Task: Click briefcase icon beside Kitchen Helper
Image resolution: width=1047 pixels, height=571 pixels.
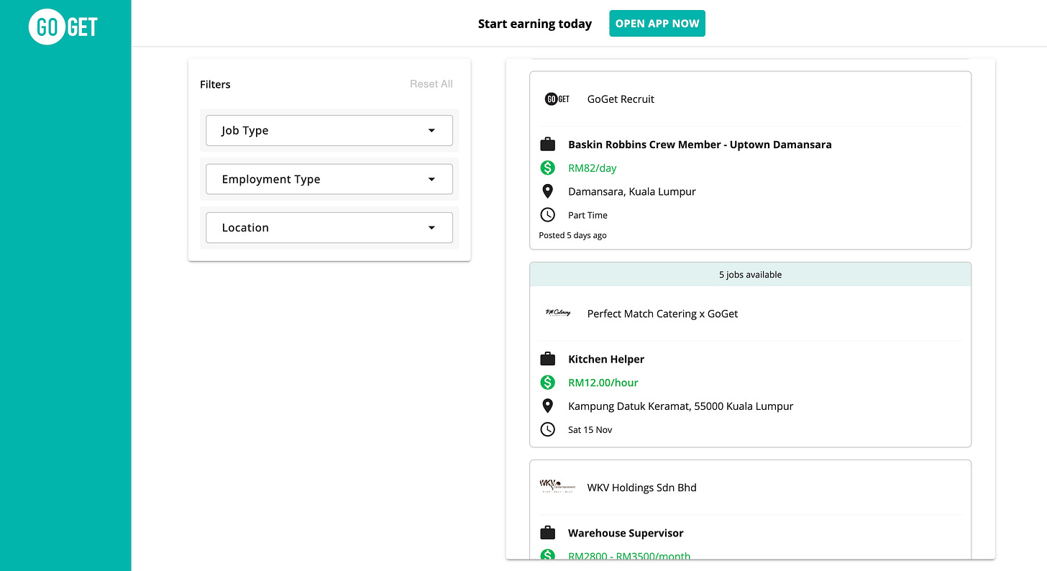Action: pyautogui.click(x=548, y=360)
